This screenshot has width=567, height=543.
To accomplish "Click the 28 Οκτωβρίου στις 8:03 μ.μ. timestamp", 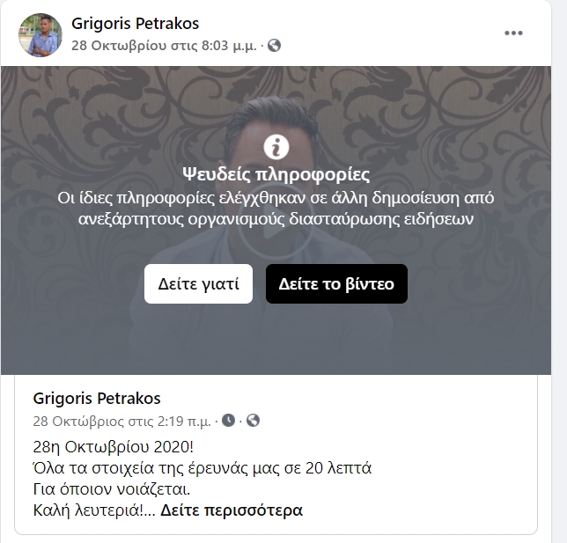I will [164, 45].
